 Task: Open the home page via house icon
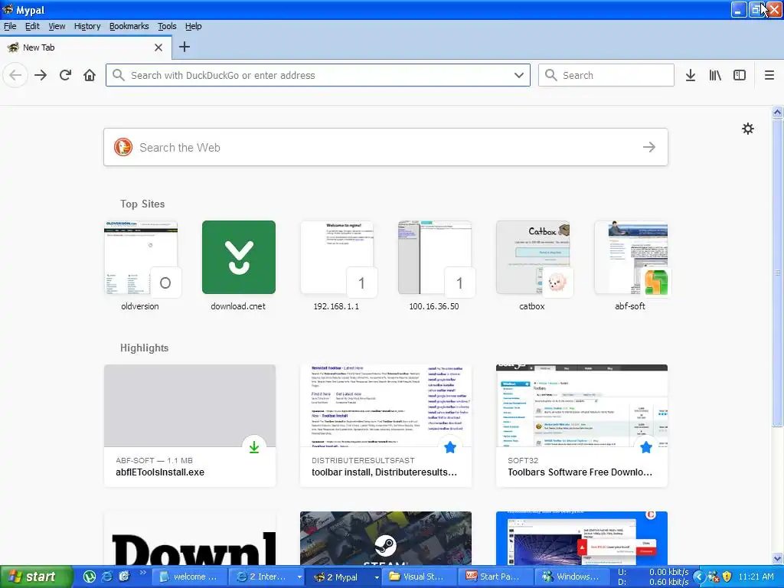click(90, 76)
